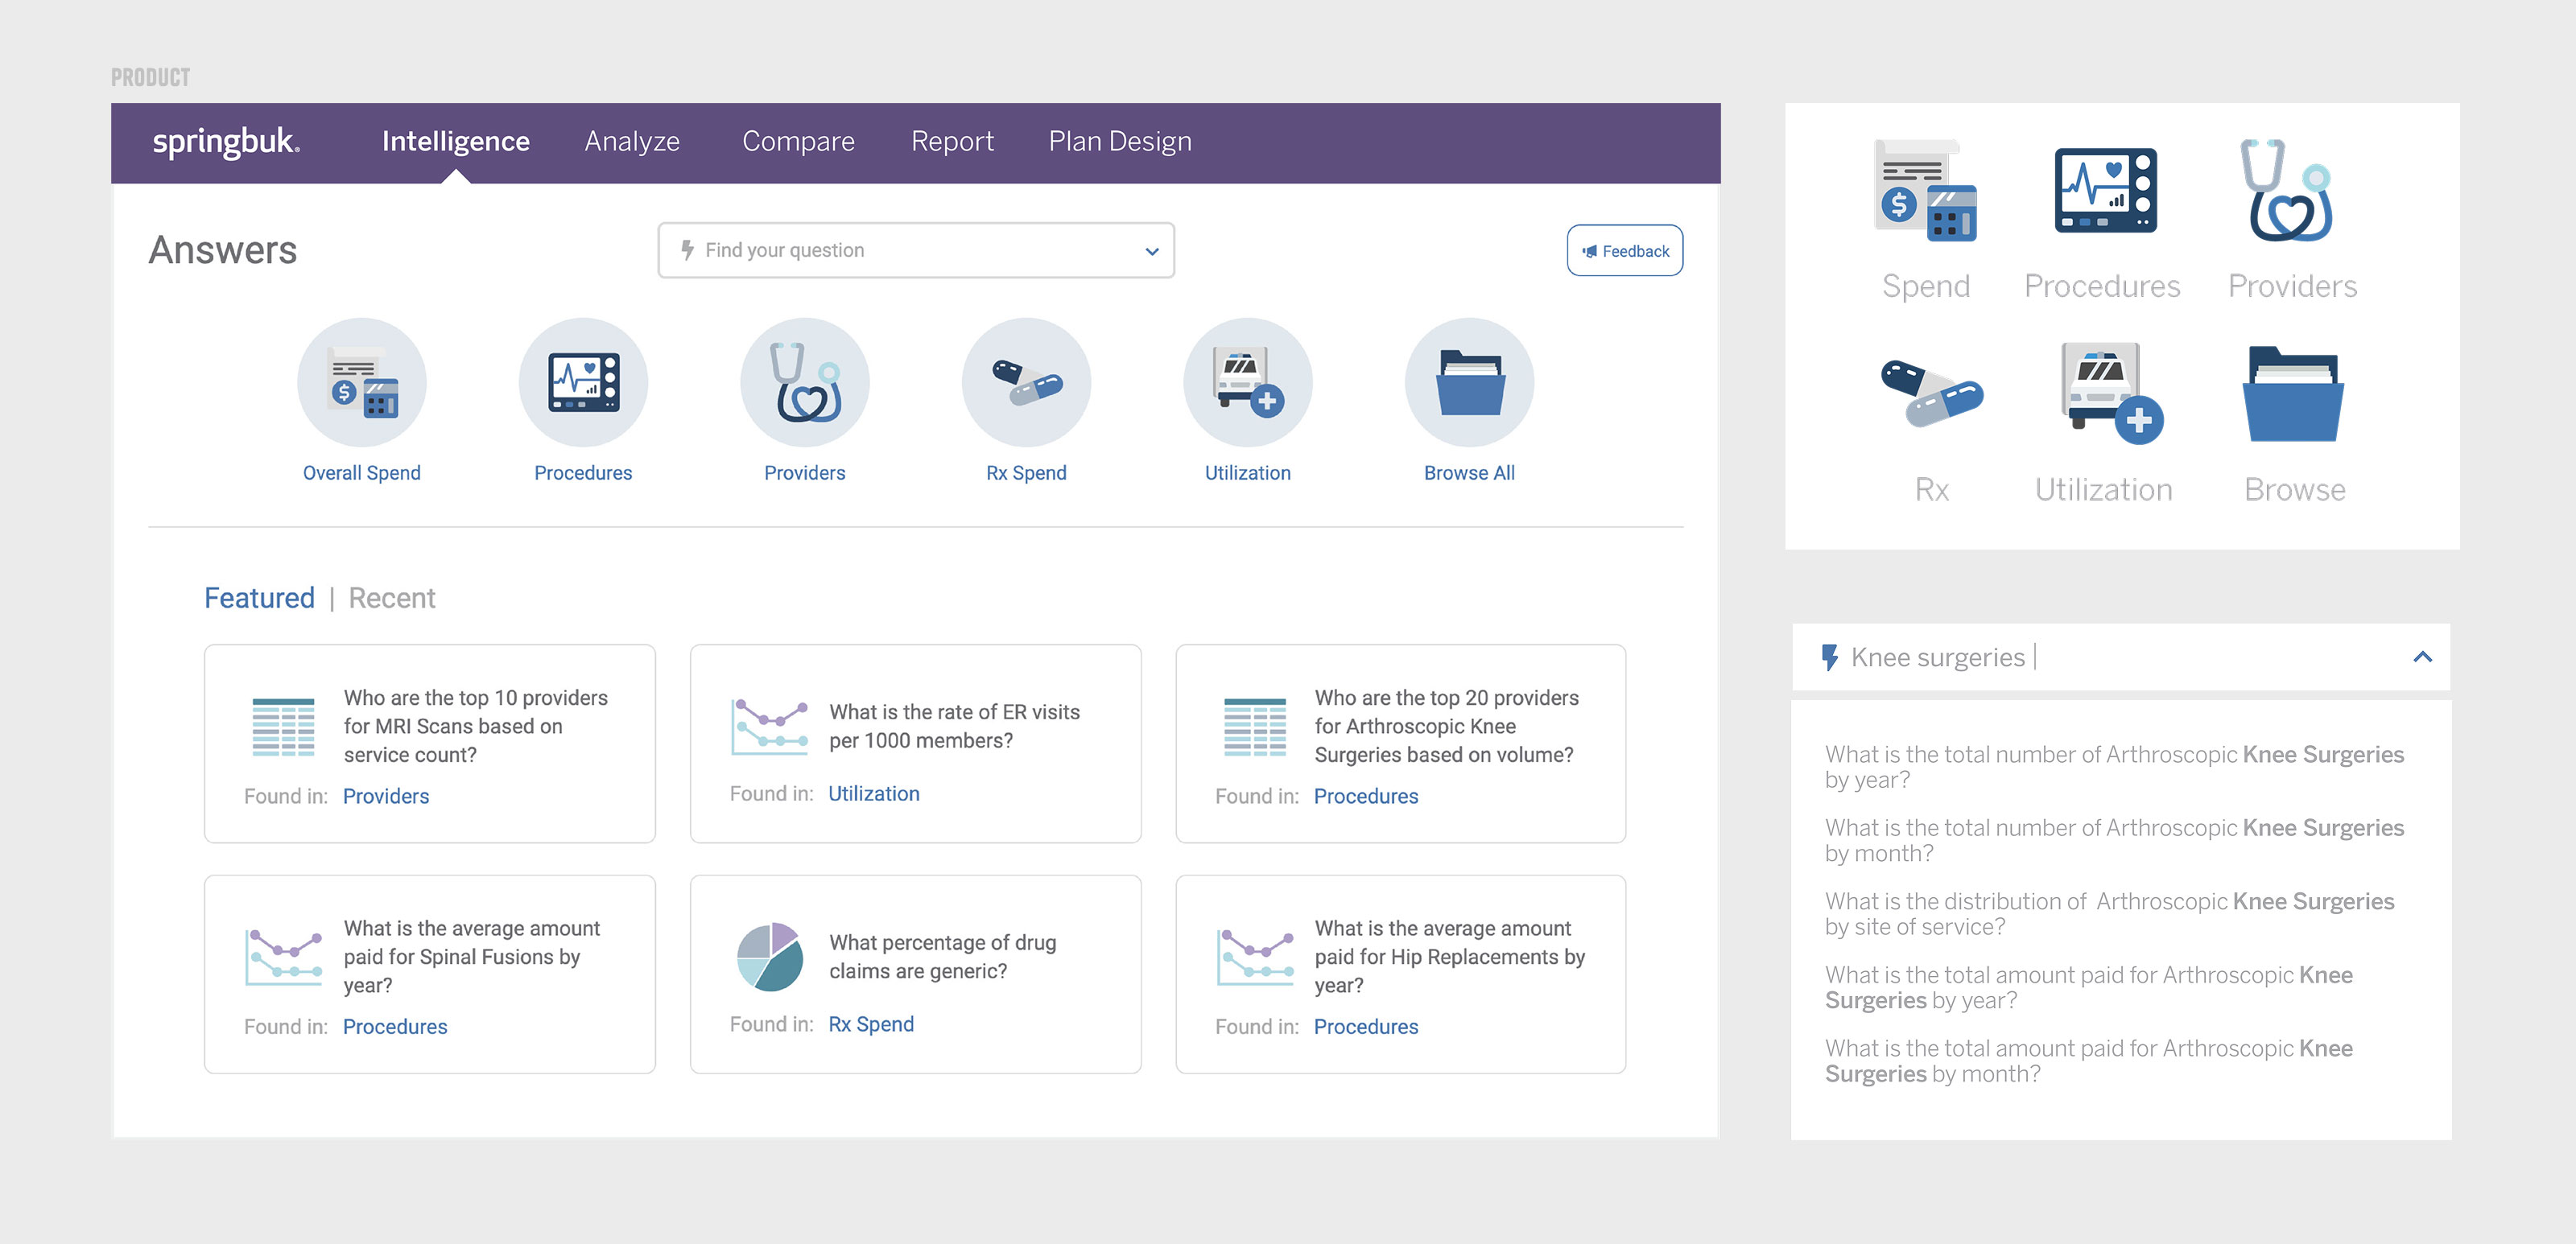This screenshot has height=1244, width=2576.
Task: Open Utilization link on ER visits card
Action: tap(874, 793)
